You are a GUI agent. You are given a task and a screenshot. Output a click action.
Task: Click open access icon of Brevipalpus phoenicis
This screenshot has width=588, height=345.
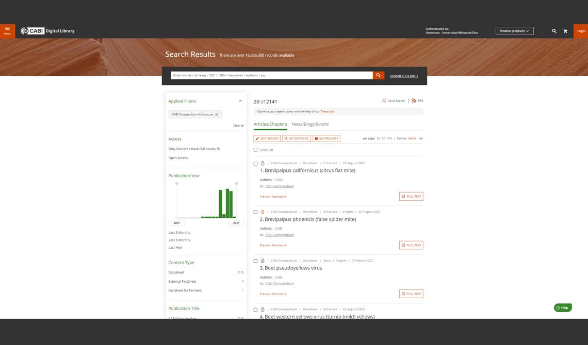tap(263, 212)
